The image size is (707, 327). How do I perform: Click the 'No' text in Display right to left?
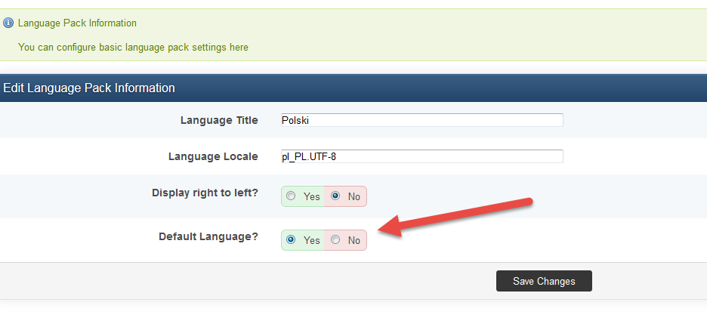[354, 196]
